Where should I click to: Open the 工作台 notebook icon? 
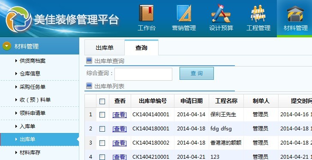pos(147,13)
